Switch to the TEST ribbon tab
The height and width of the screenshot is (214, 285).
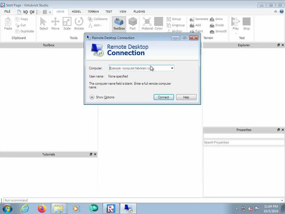[109, 11]
